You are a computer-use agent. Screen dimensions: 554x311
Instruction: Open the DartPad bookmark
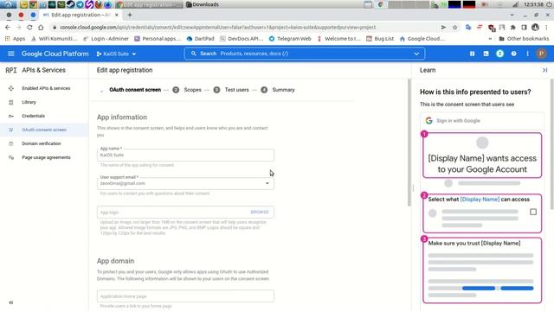tap(200, 39)
